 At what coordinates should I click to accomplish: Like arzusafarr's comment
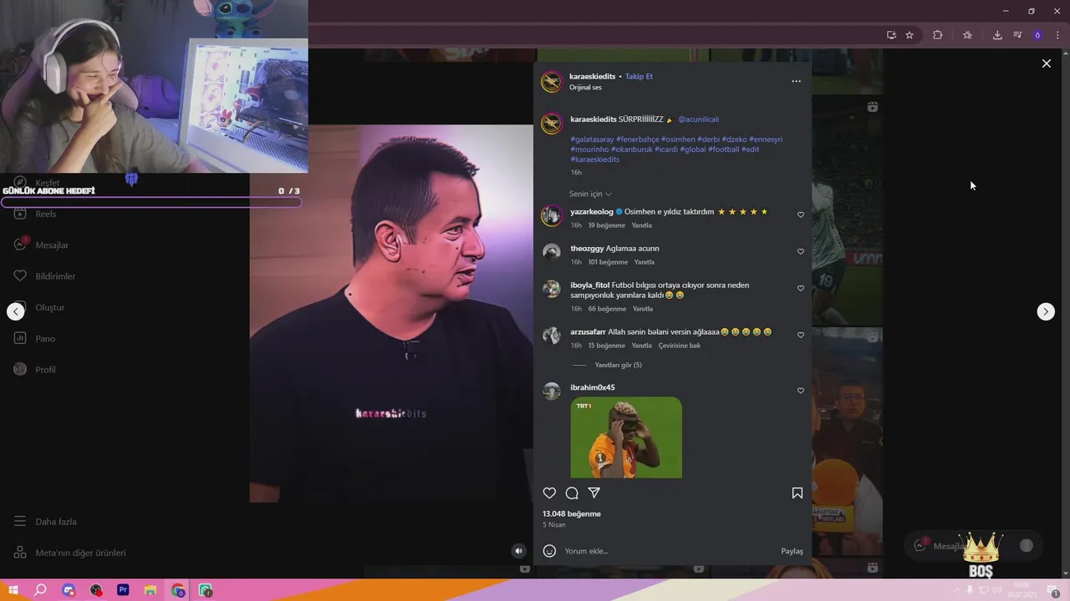click(x=800, y=335)
